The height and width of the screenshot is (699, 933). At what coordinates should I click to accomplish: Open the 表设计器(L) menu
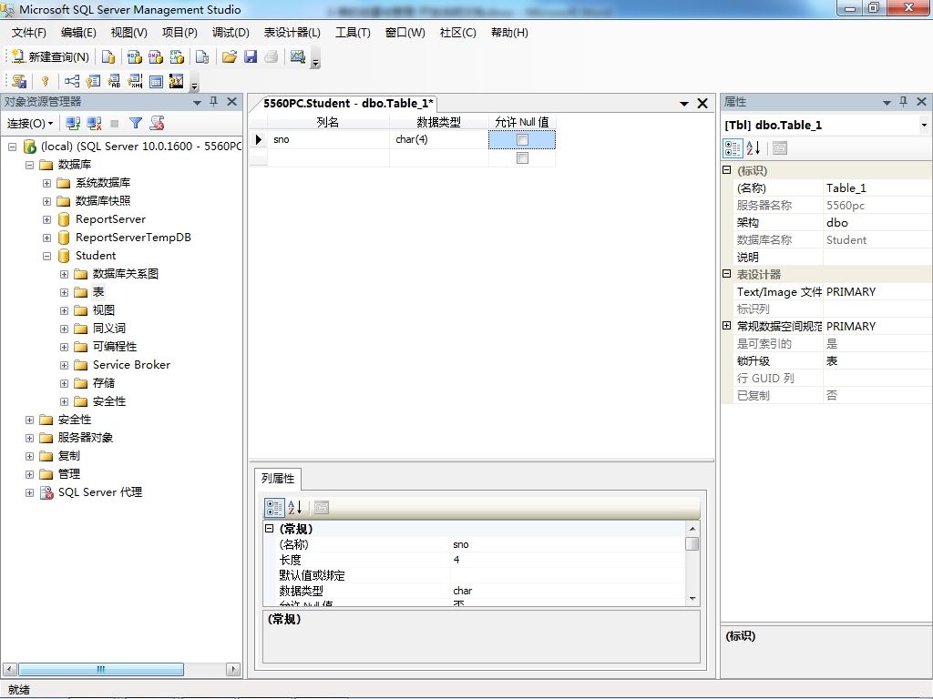(x=292, y=33)
